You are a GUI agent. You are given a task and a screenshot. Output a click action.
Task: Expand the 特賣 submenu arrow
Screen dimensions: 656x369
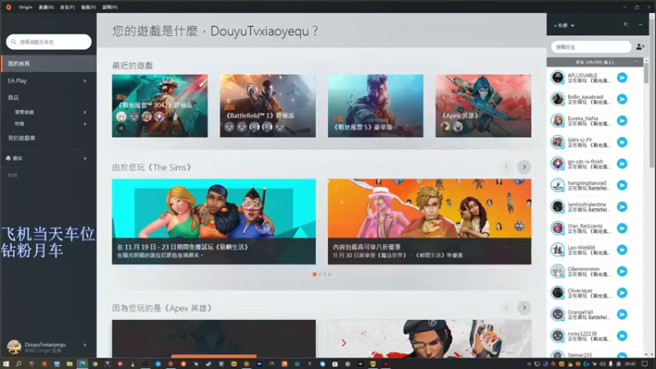coord(85,124)
